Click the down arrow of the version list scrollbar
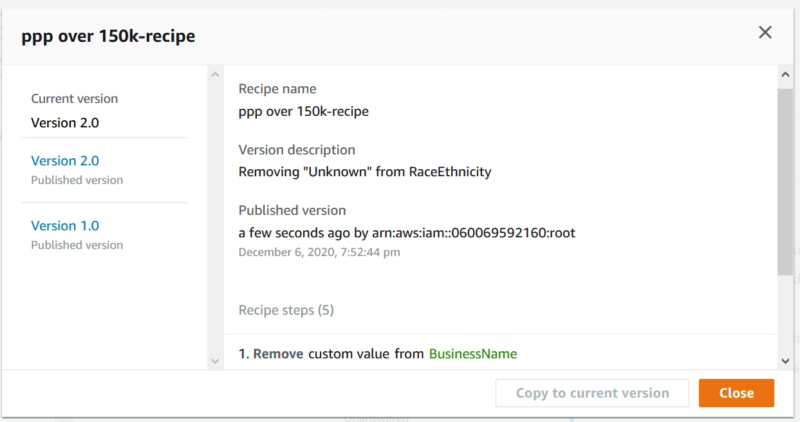This screenshot has width=800, height=422. [x=215, y=361]
